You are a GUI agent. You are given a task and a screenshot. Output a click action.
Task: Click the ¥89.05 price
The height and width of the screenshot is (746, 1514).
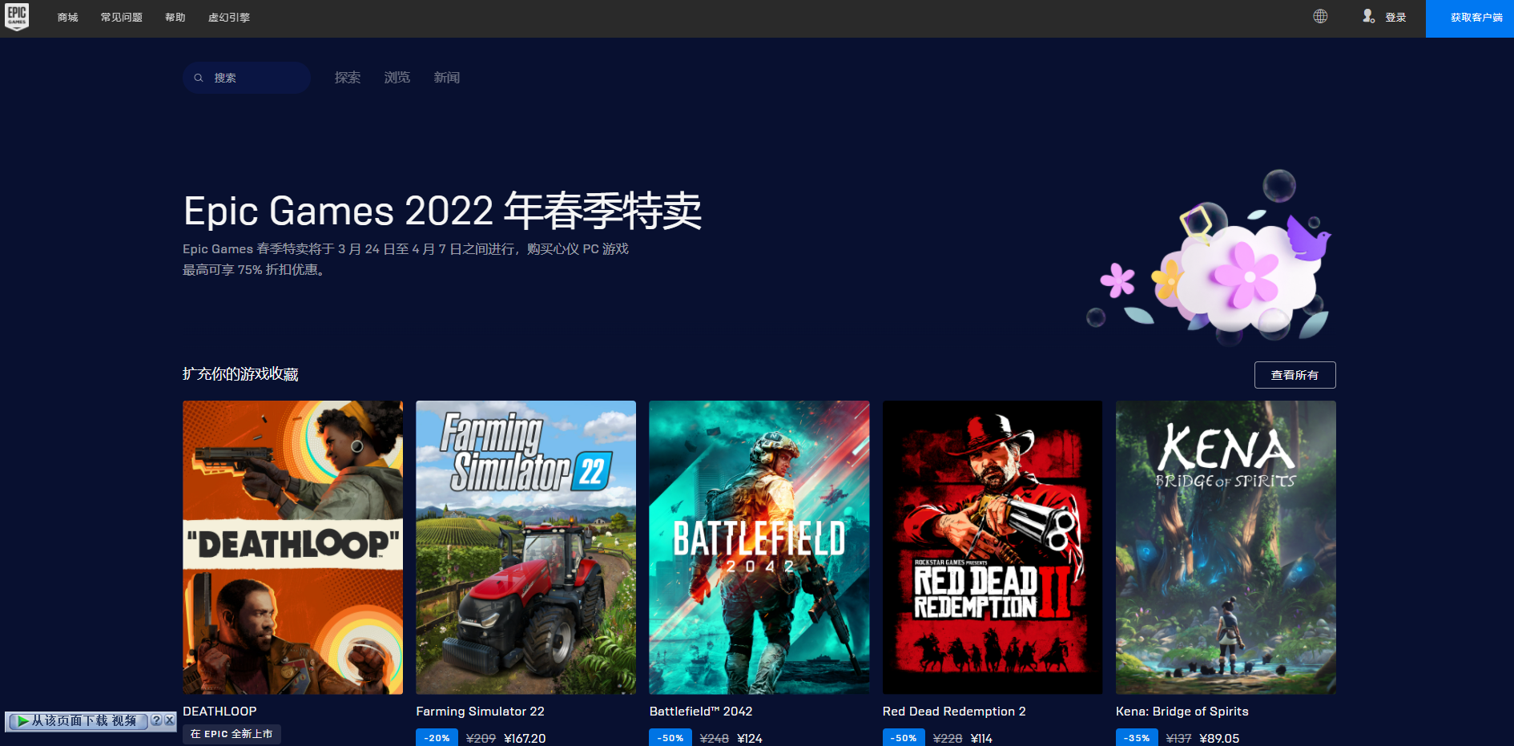[x=1219, y=739]
